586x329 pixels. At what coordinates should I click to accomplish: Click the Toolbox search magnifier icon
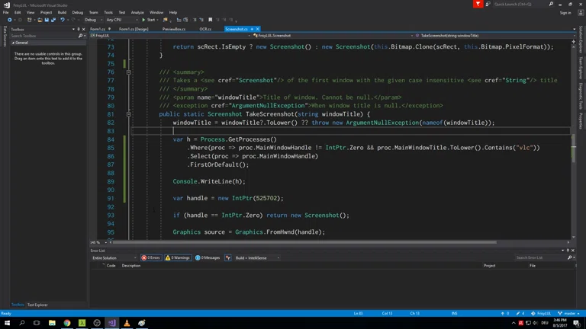80,36
